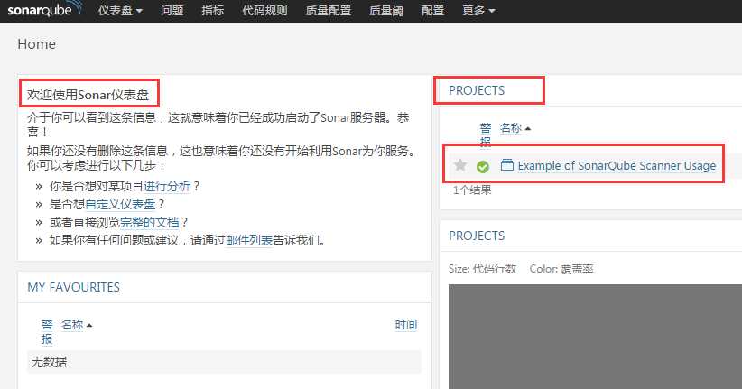Screen dimensions: 742x389
Task: Follow the 自定义仪表盘 link
Action: [120, 204]
